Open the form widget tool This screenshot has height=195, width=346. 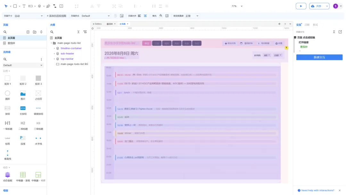click(x=30, y=6)
